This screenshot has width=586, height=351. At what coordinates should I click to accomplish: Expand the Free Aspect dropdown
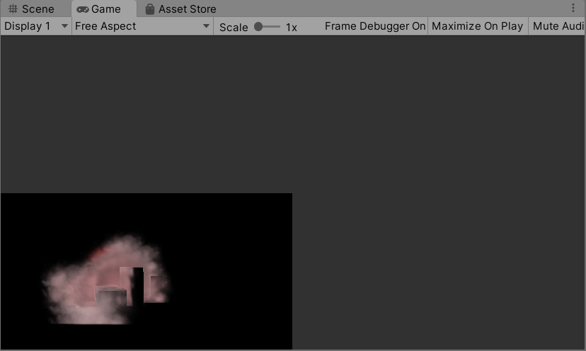(142, 26)
